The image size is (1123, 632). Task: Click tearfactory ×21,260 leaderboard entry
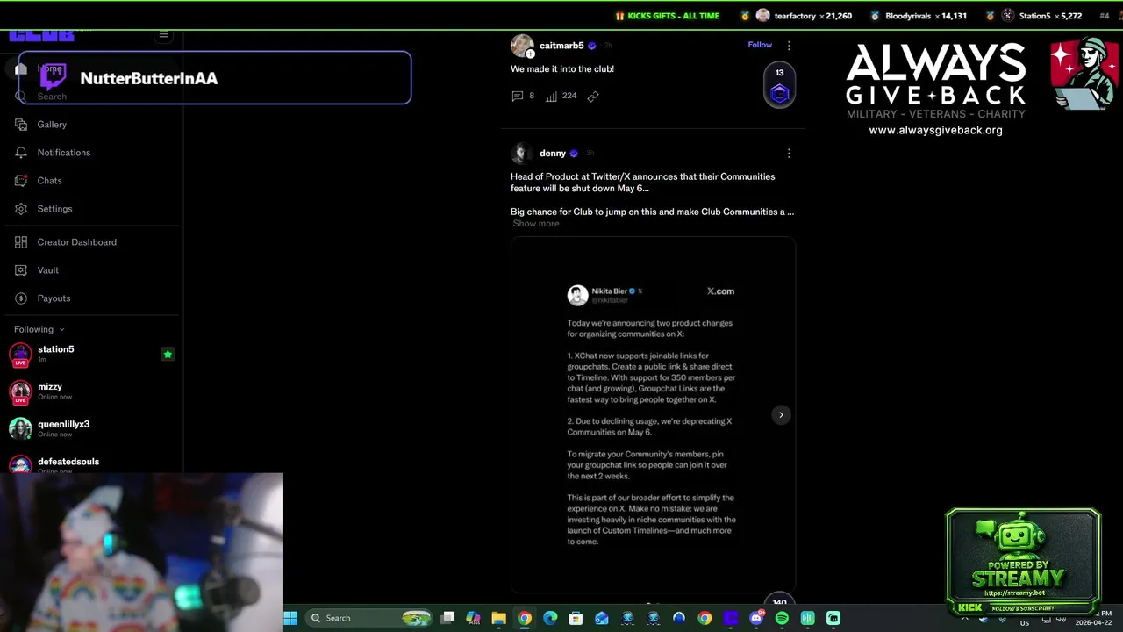pyautogui.click(x=797, y=16)
